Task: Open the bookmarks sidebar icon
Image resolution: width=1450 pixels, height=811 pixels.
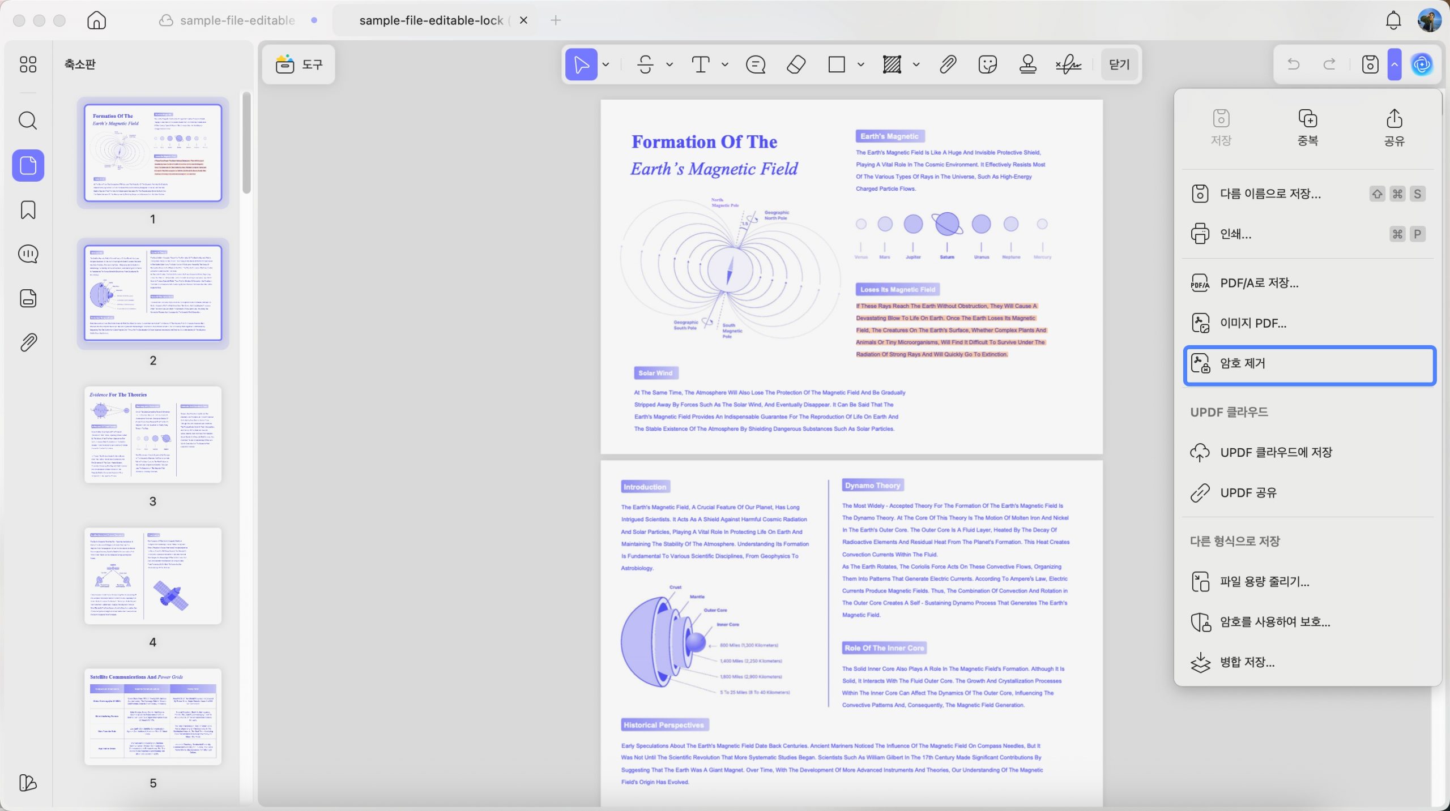Action: pos(28,210)
